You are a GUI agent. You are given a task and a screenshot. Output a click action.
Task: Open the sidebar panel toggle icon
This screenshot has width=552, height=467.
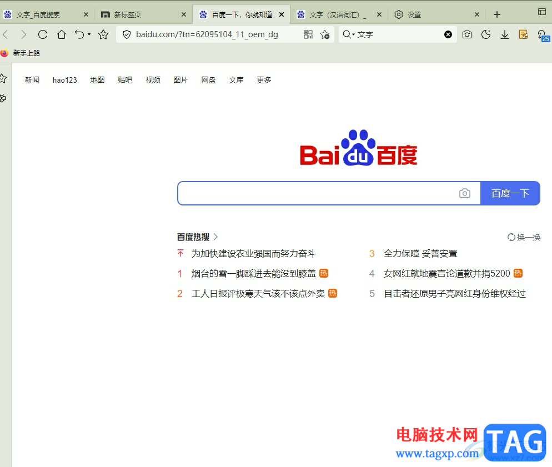(x=542, y=12)
